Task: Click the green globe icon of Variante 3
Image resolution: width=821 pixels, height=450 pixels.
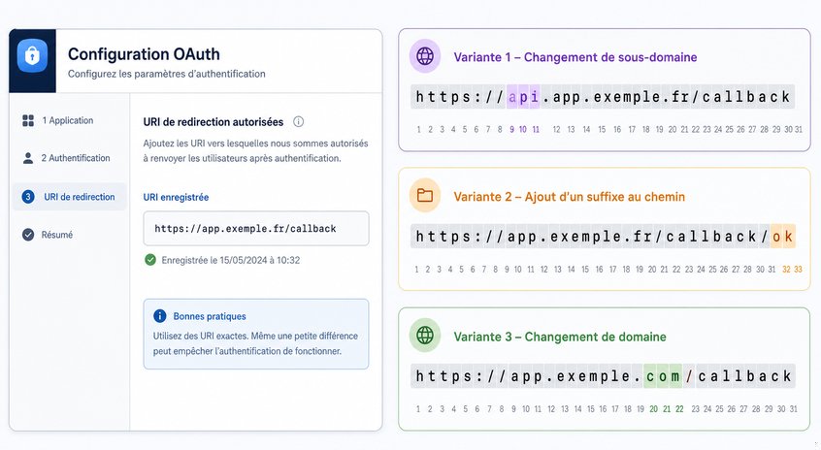Action: pos(425,335)
